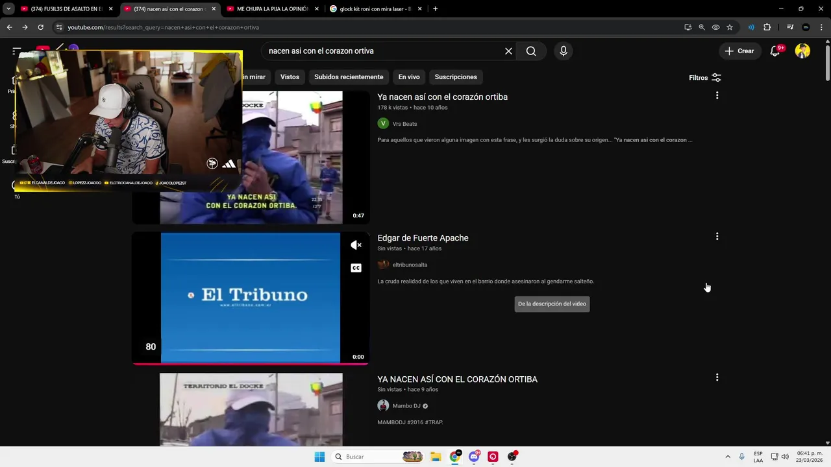Viewport: 831px width, 467px height.
Task: Go forward in browser history
Action: [x=25, y=27]
